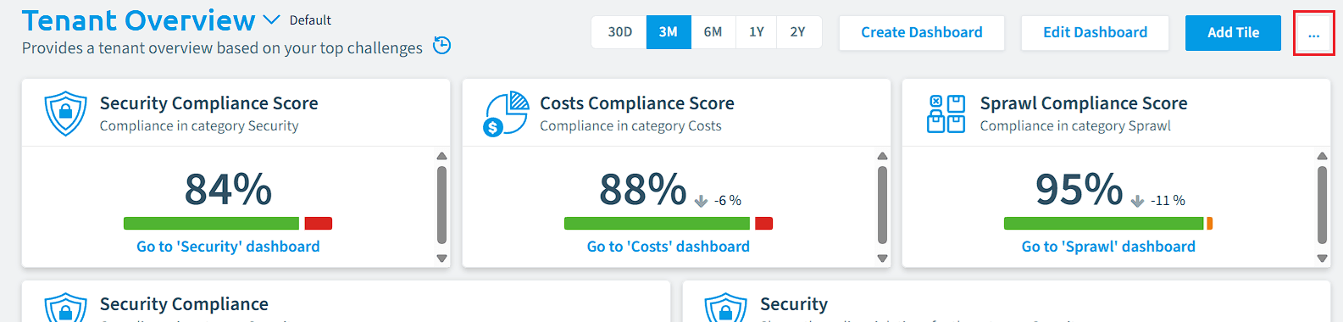Click the 88% costs score value
This screenshot has width=1343, height=322.
(x=643, y=189)
